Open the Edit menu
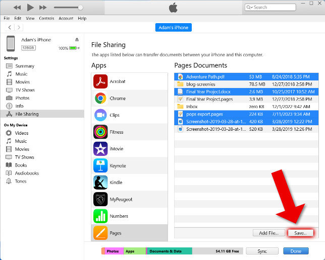325x260 pixels. tap(18, 19)
